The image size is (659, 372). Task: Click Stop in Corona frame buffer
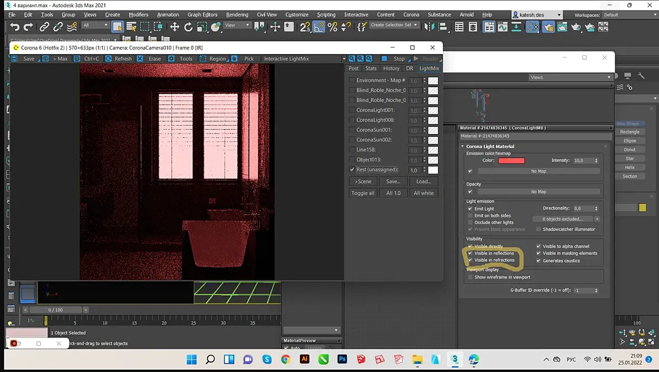point(399,59)
